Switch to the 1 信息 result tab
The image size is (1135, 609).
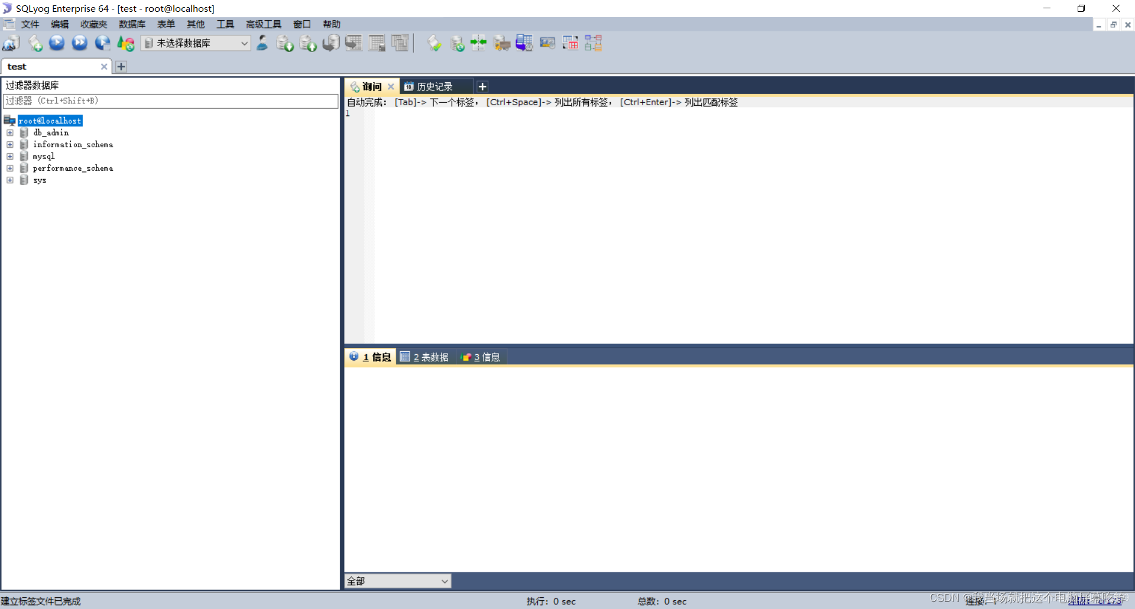[370, 357]
